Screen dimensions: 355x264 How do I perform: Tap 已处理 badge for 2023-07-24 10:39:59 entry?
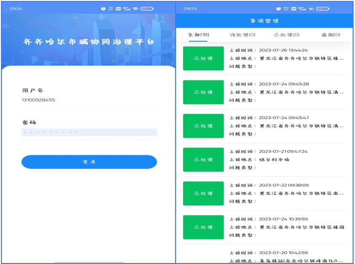click(203, 227)
